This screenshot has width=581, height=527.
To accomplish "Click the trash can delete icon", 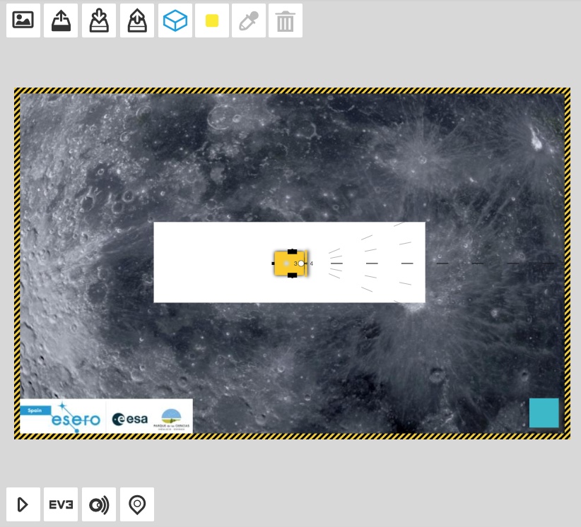I will point(286,20).
